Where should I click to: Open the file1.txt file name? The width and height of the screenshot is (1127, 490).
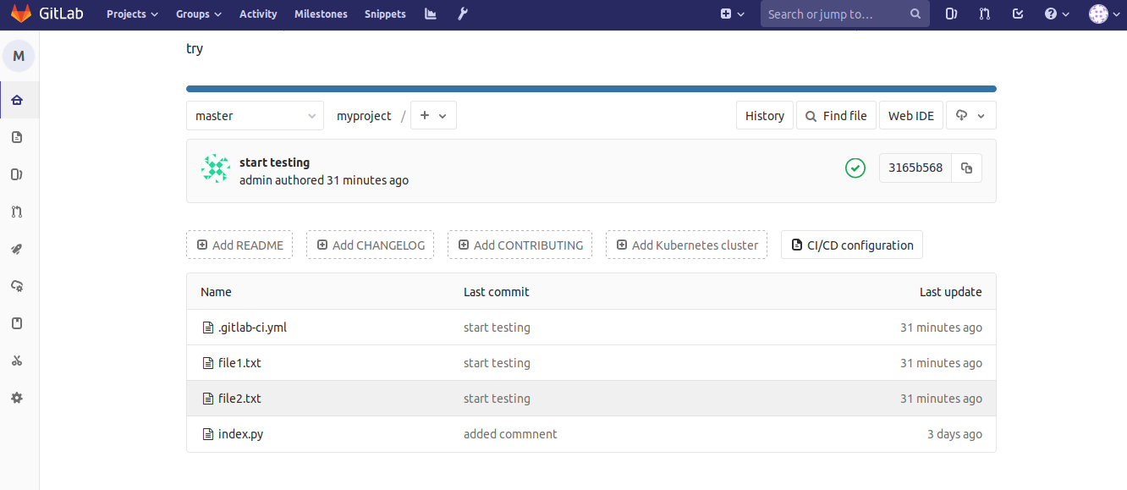click(239, 363)
